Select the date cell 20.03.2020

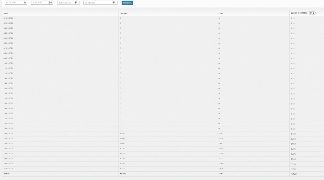[8, 114]
